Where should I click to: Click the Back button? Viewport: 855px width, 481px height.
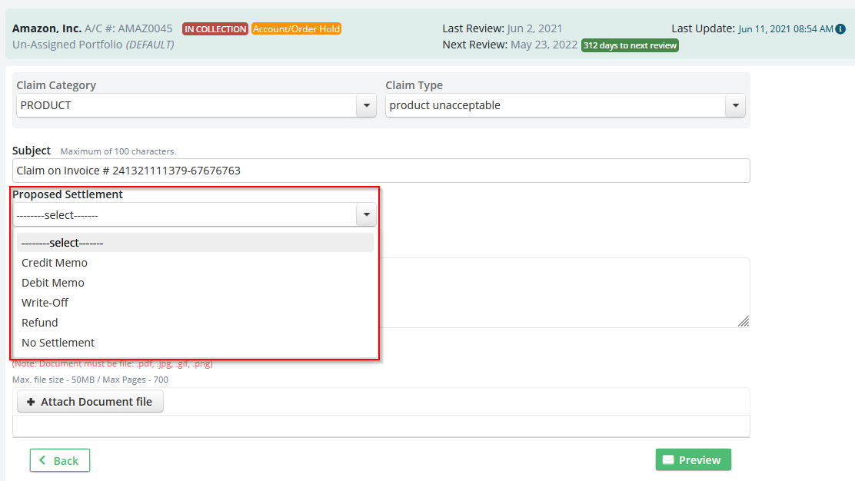tap(60, 460)
